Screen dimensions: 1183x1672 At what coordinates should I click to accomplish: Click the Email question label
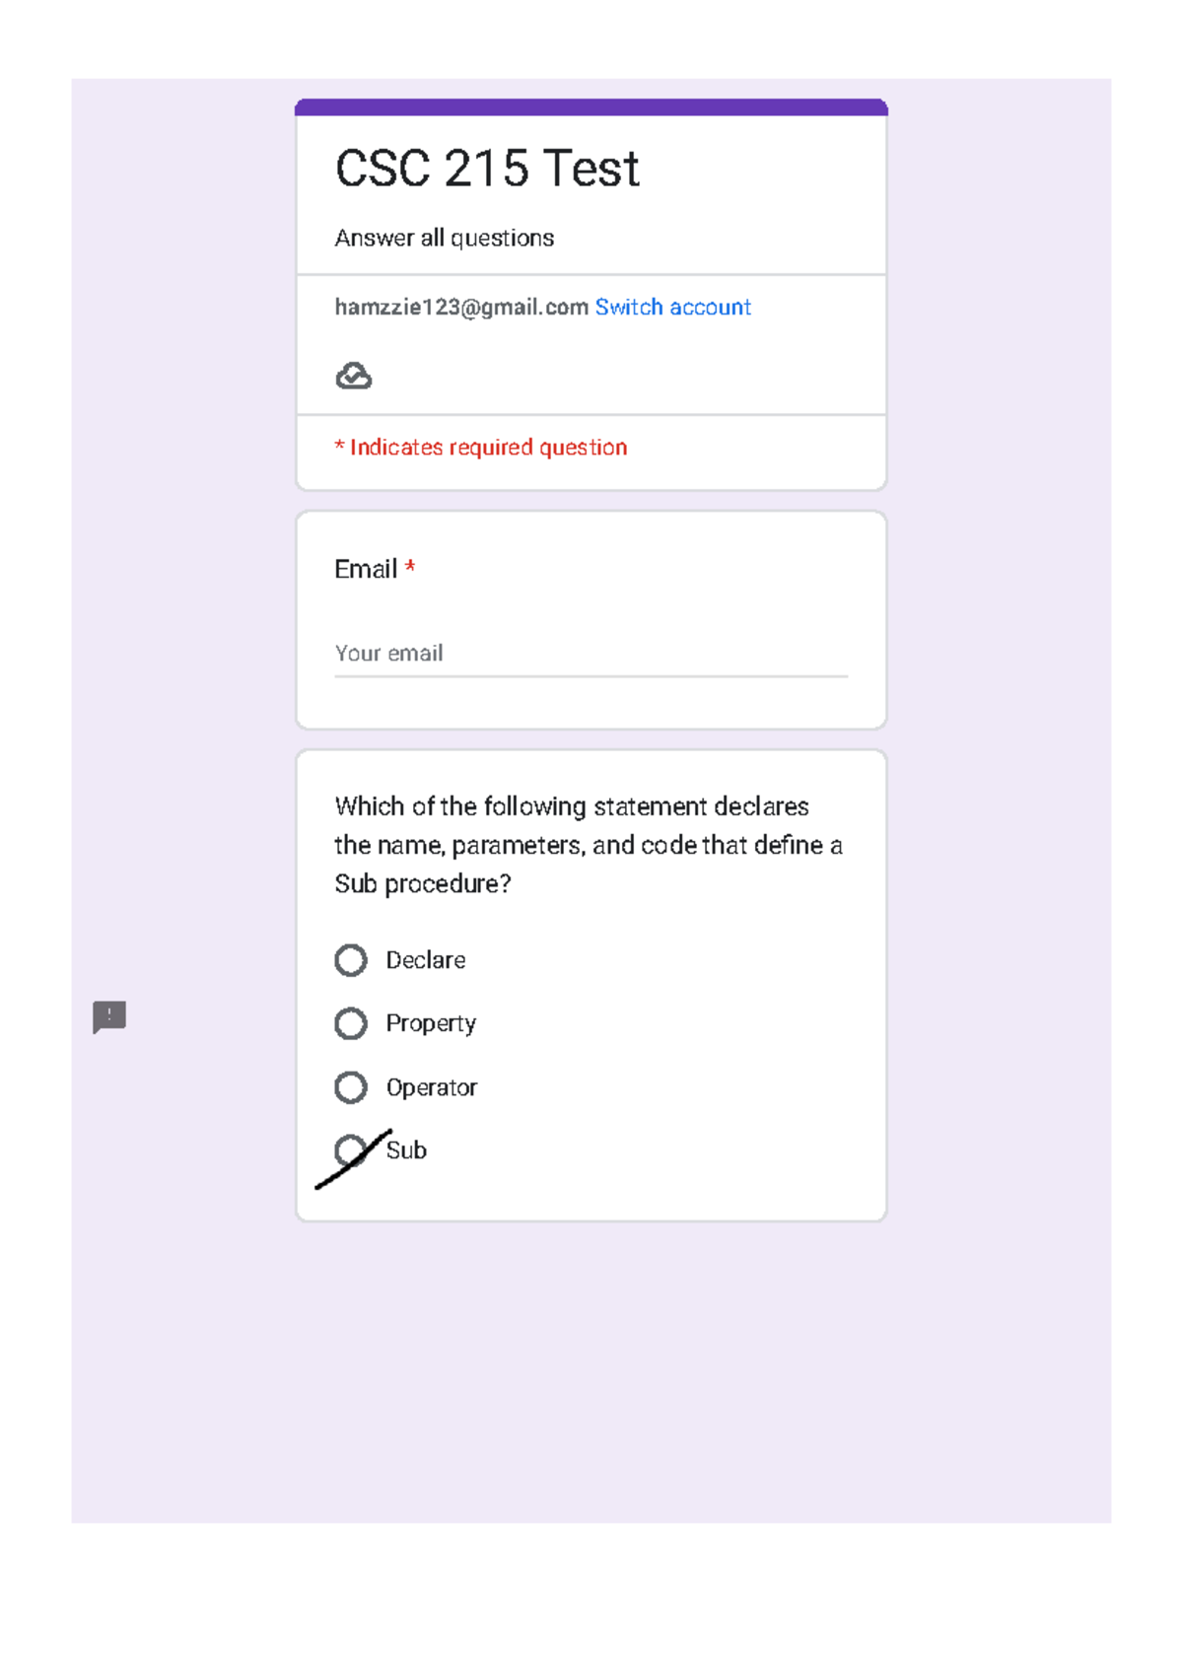coord(366,569)
